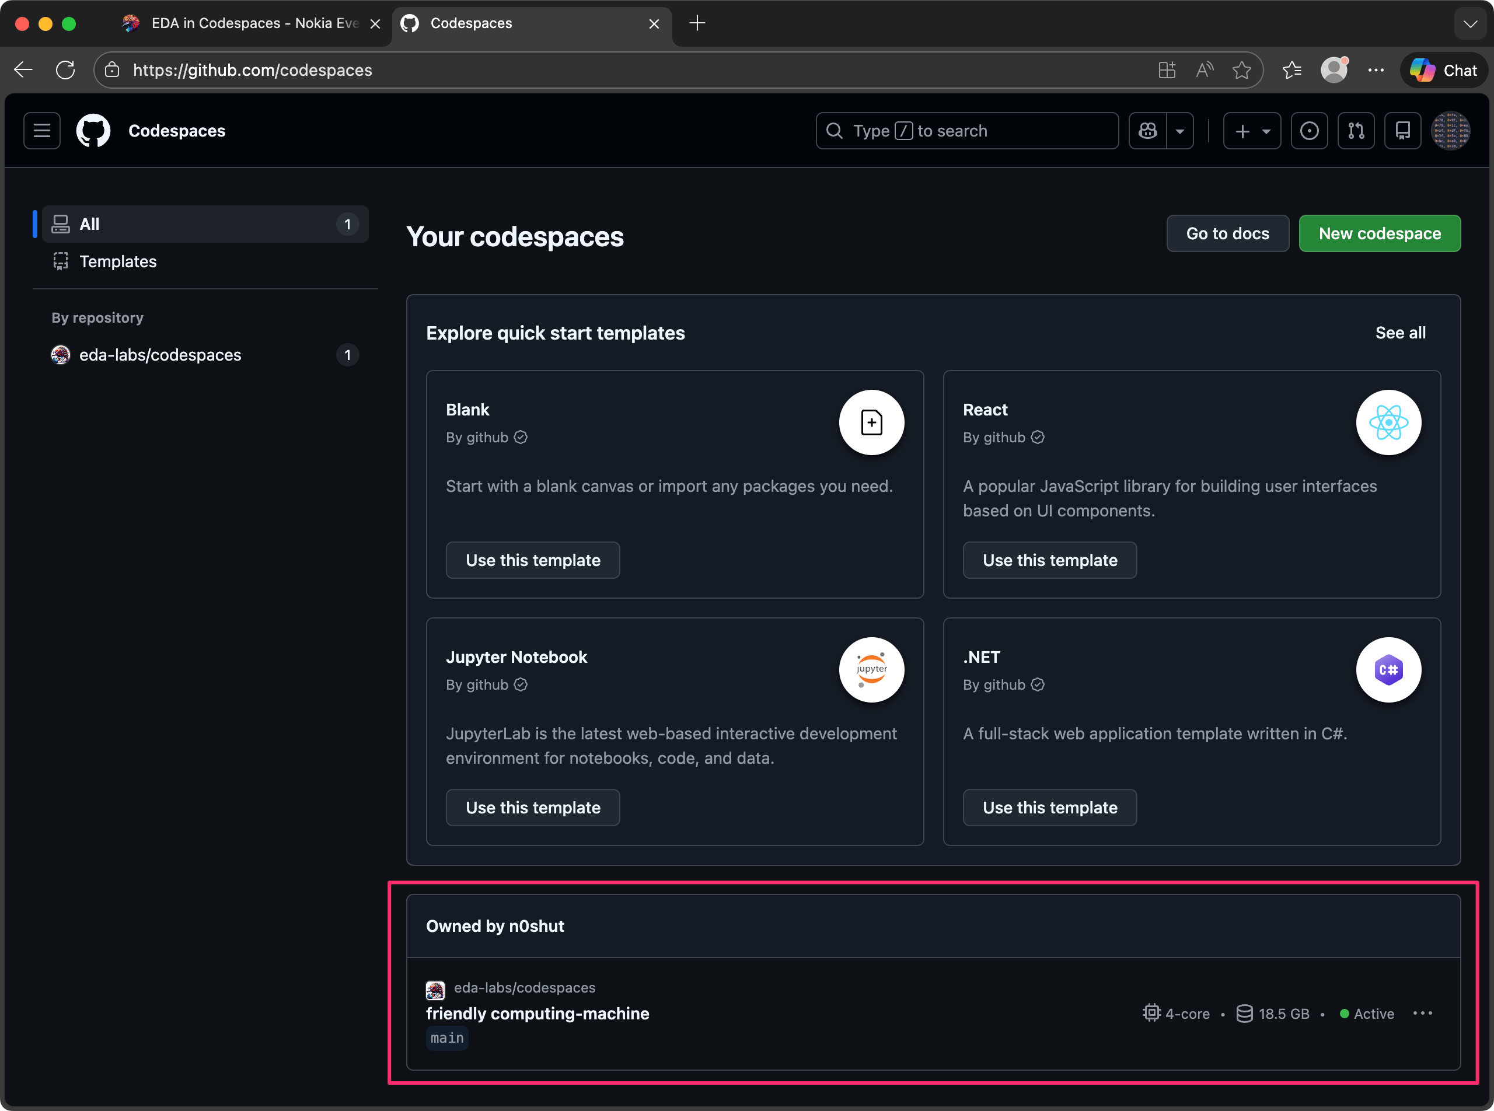Click the New codespace button
Image resolution: width=1494 pixels, height=1111 pixels.
coord(1379,233)
